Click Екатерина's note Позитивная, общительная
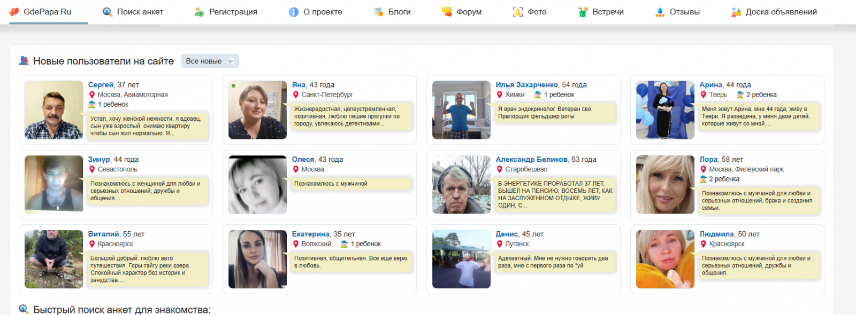The width and height of the screenshot is (856, 315). pos(352,262)
